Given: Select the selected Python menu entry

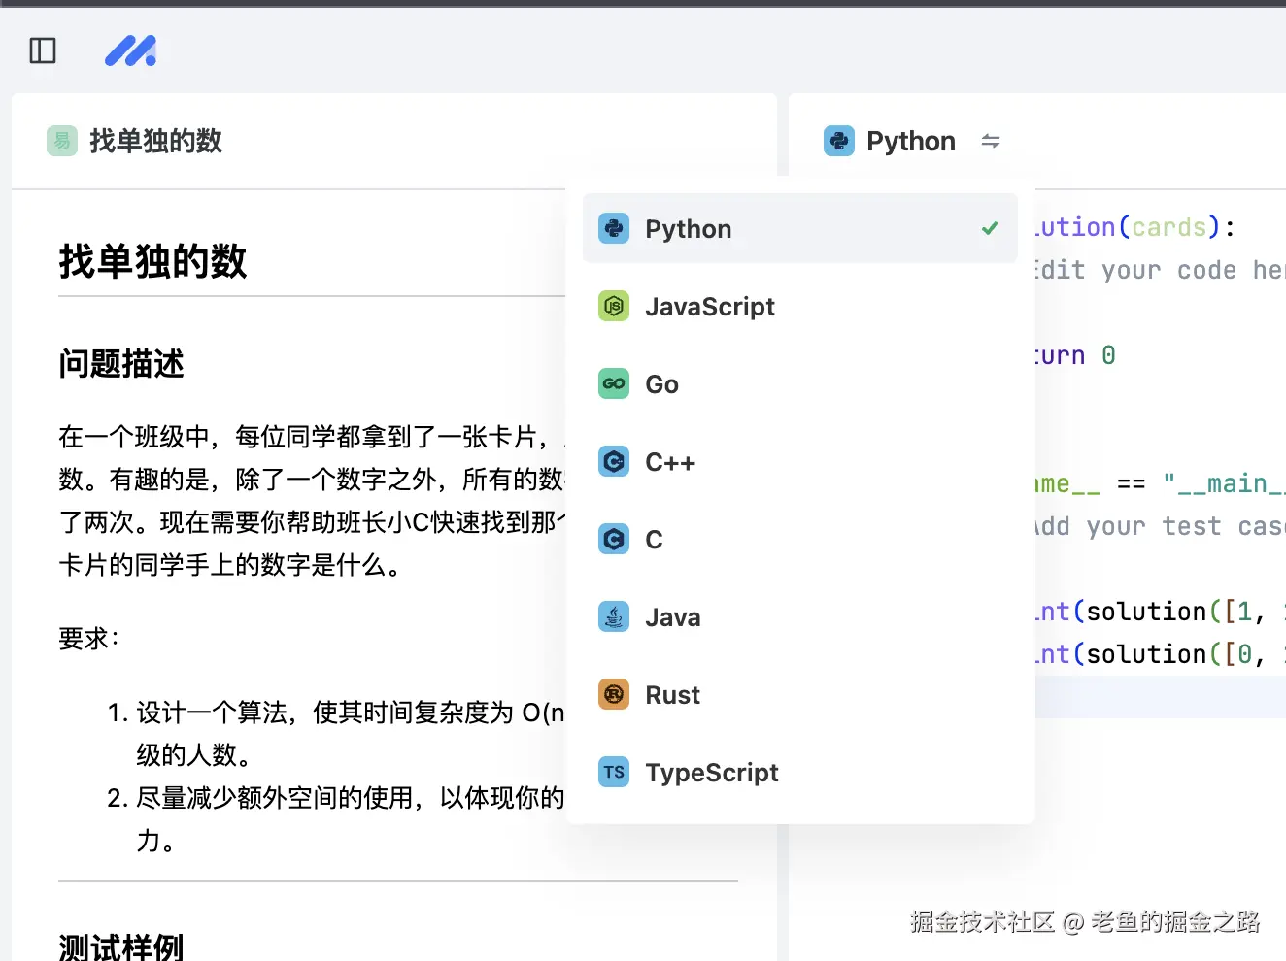Looking at the screenshot, I should click(x=689, y=229).
